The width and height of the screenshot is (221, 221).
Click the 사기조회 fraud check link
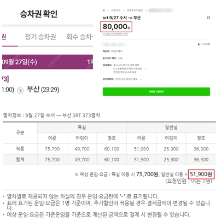pyautogui.click(x=206, y=44)
